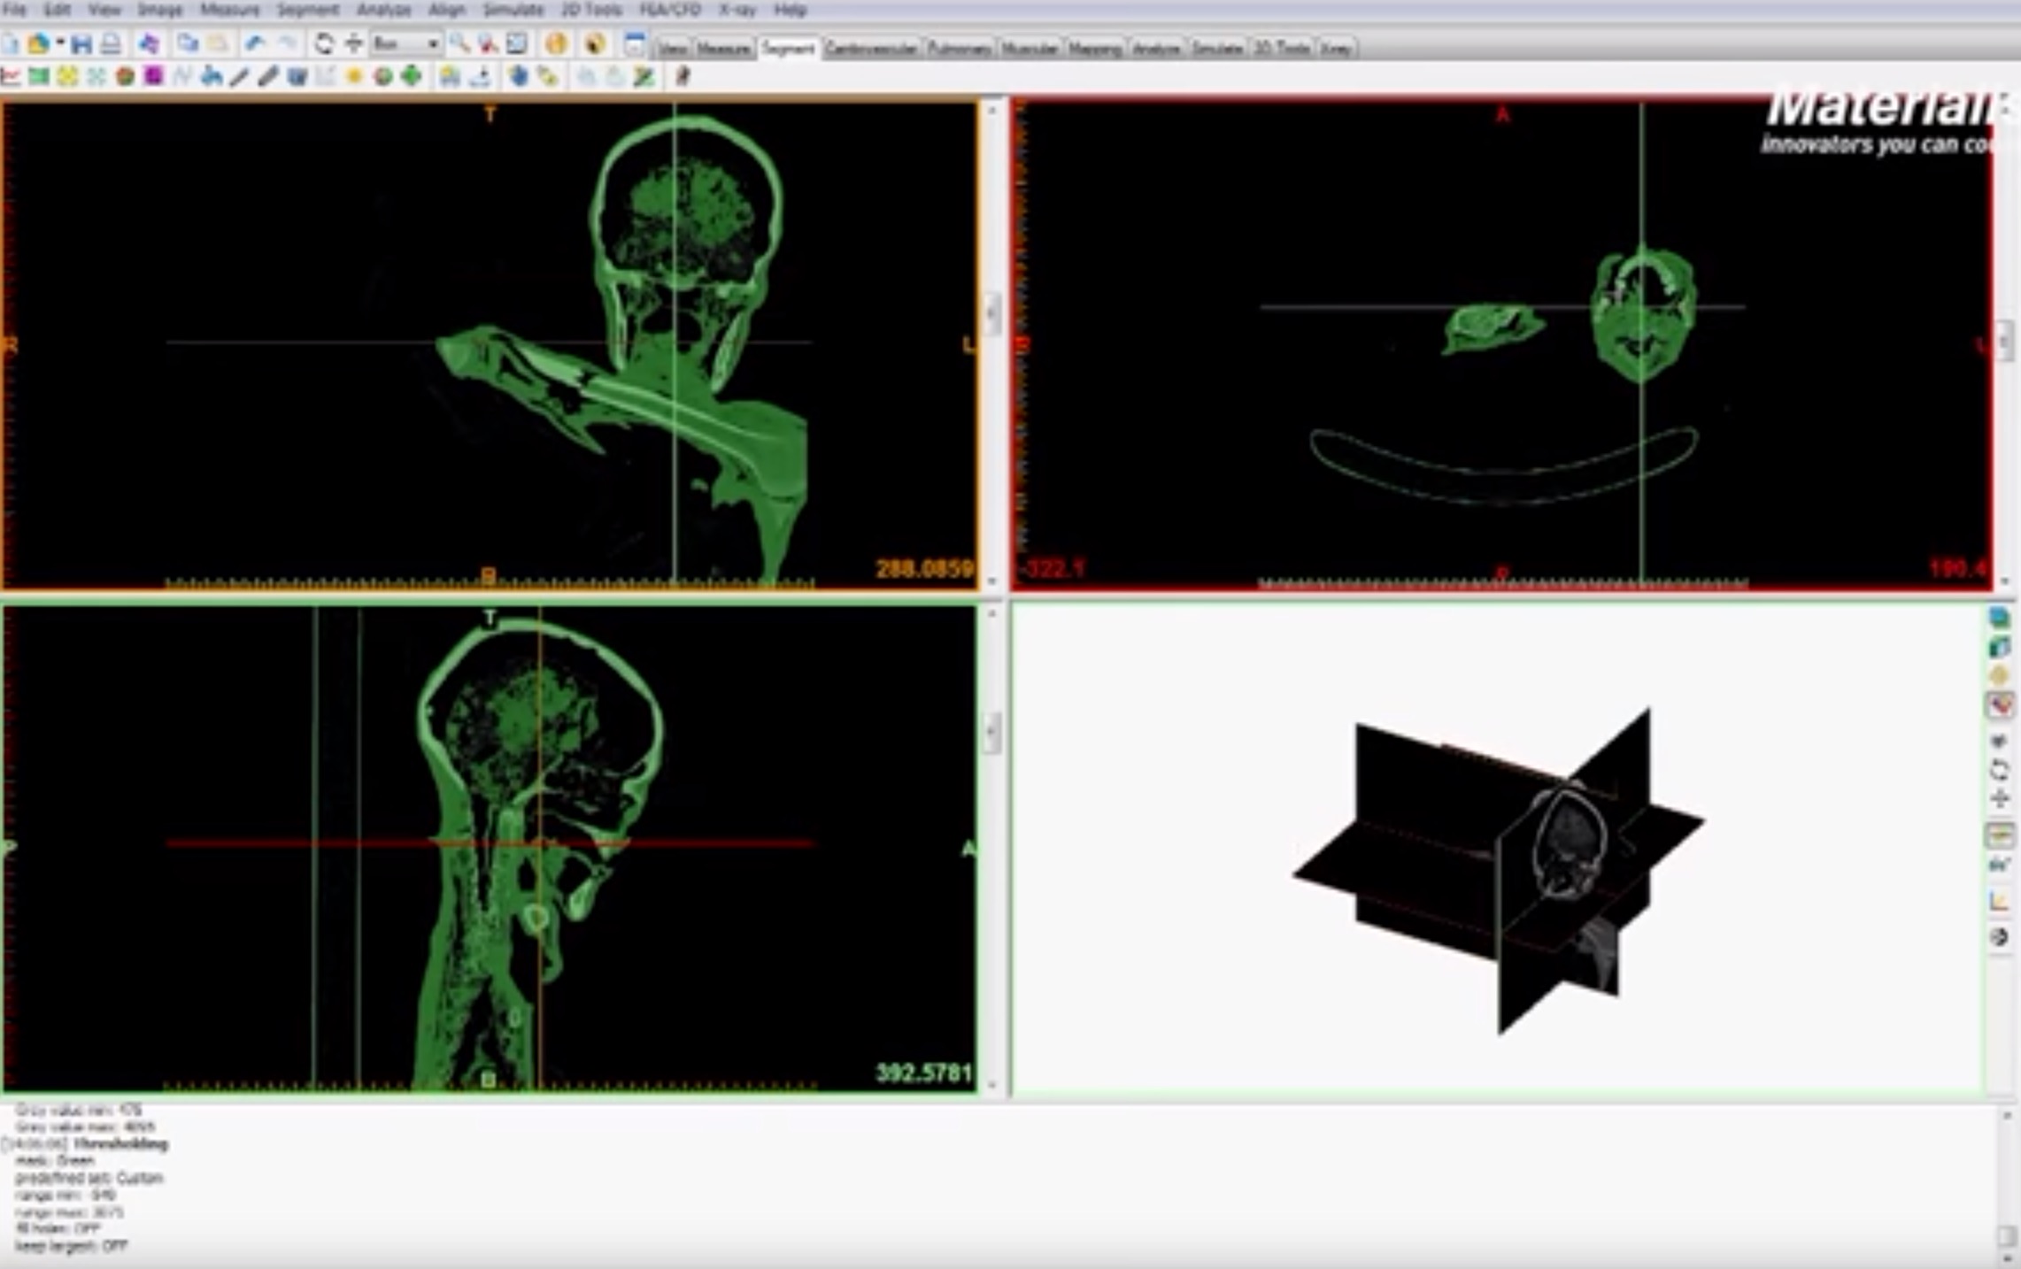This screenshot has height=1269, width=2021.
Task: Expand the Box dropdown in the toolbar
Action: pos(433,43)
